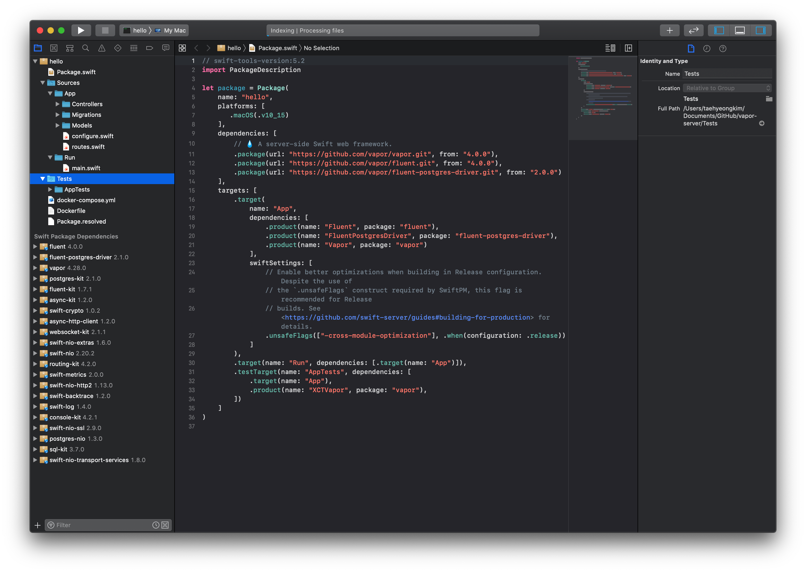Open the Symbol navigator icon
Viewport: 806px width, 572px height.
click(x=70, y=48)
